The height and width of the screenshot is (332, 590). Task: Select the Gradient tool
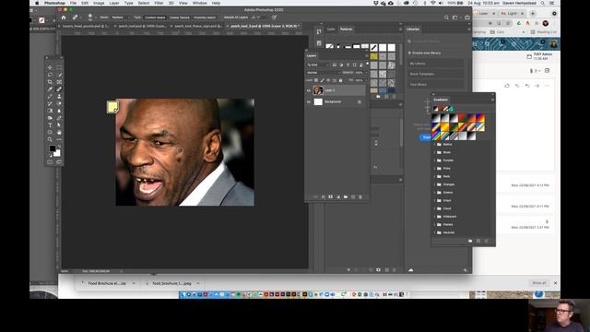click(50, 111)
